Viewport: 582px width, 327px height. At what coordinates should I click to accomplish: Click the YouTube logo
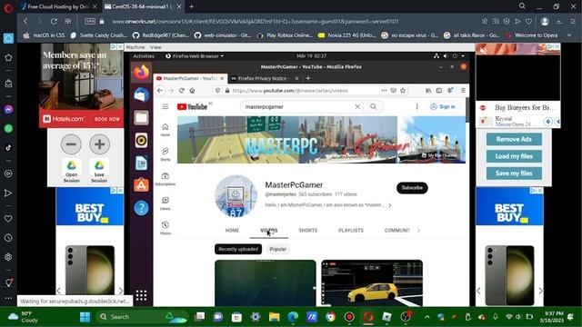pos(192,107)
